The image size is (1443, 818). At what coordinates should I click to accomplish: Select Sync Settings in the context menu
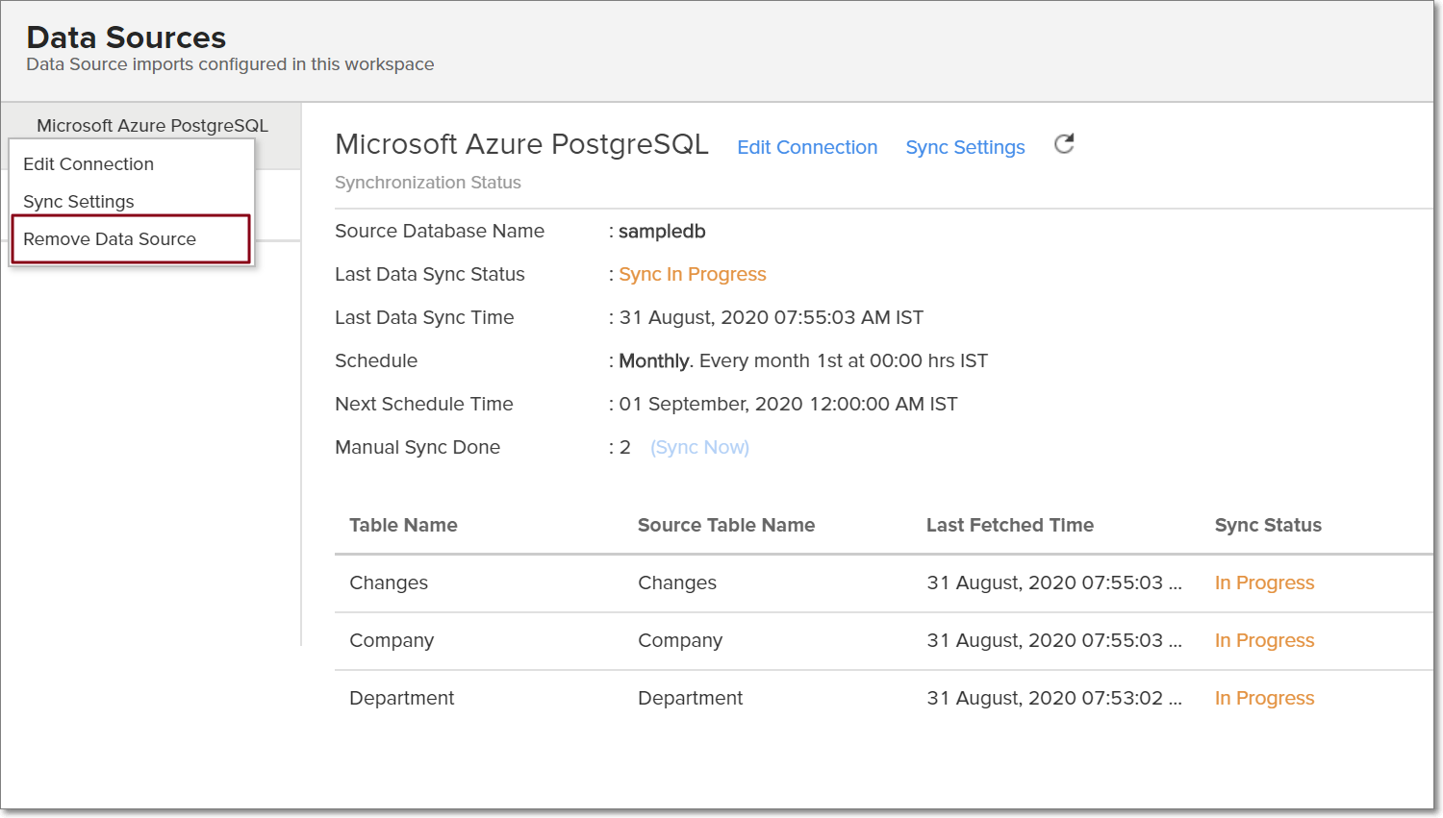[79, 201]
